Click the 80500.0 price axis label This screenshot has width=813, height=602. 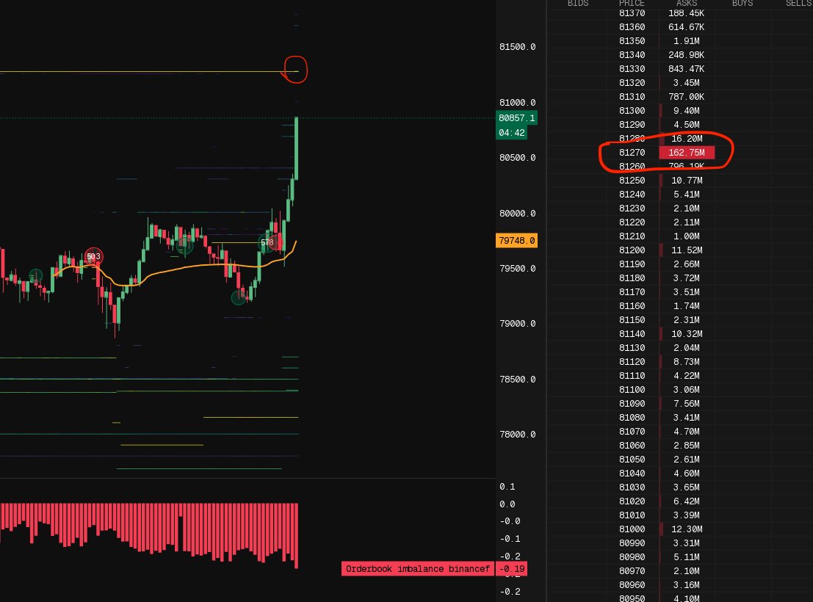click(x=518, y=158)
